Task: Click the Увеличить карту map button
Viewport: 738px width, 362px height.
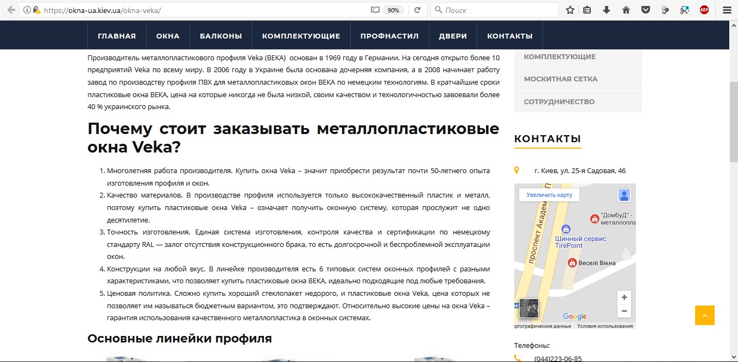Action: point(549,195)
